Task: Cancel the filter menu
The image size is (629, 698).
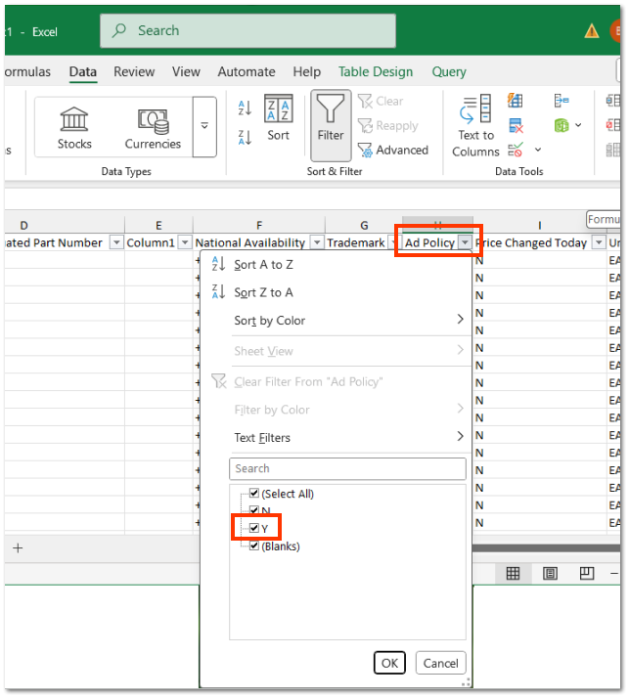Action: click(x=440, y=663)
